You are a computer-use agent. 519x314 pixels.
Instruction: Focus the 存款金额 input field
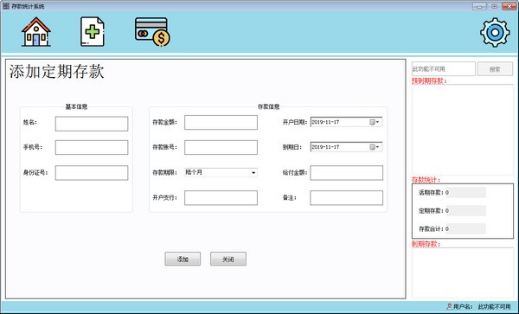click(221, 123)
